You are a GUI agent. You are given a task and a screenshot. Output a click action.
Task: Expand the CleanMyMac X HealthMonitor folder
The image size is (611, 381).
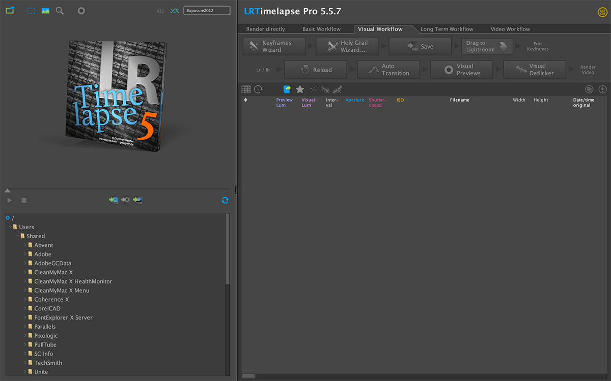pos(25,281)
